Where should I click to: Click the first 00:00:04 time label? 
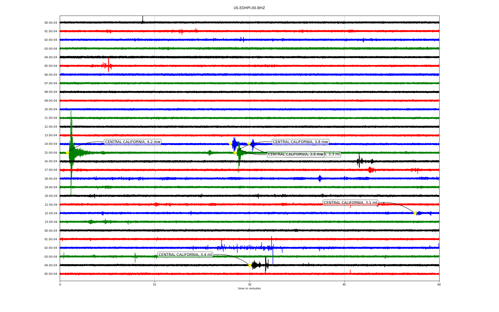pyautogui.click(x=51, y=23)
